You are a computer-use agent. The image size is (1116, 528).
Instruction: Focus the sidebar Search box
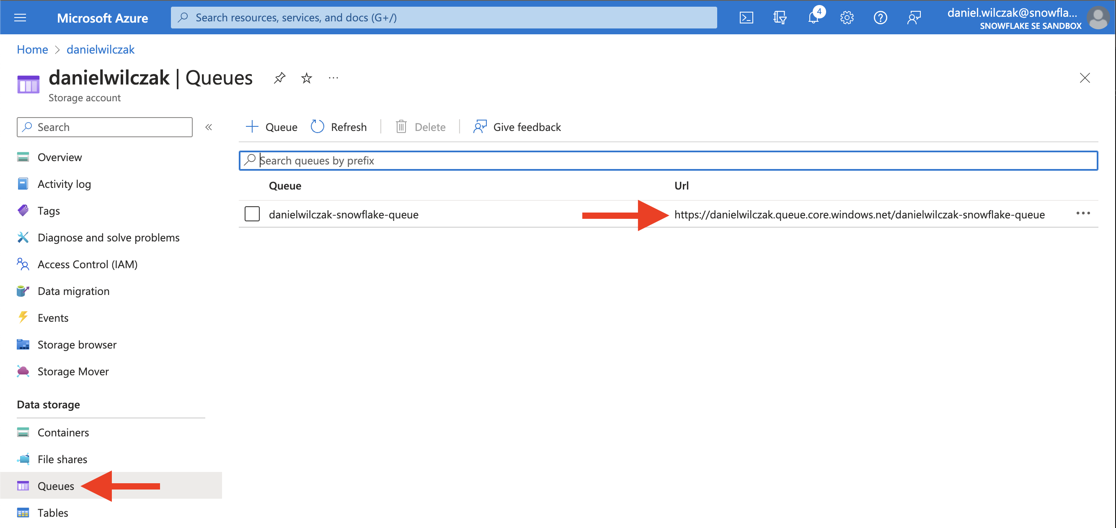104,127
